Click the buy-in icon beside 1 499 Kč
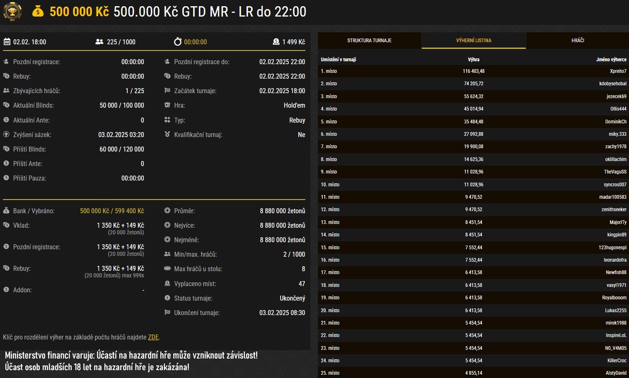Image resolution: width=629 pixels, height=378 pixels. coord(276,41)
